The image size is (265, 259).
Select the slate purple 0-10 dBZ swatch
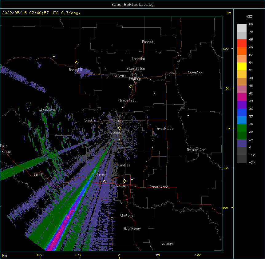[x=242, y=143]
